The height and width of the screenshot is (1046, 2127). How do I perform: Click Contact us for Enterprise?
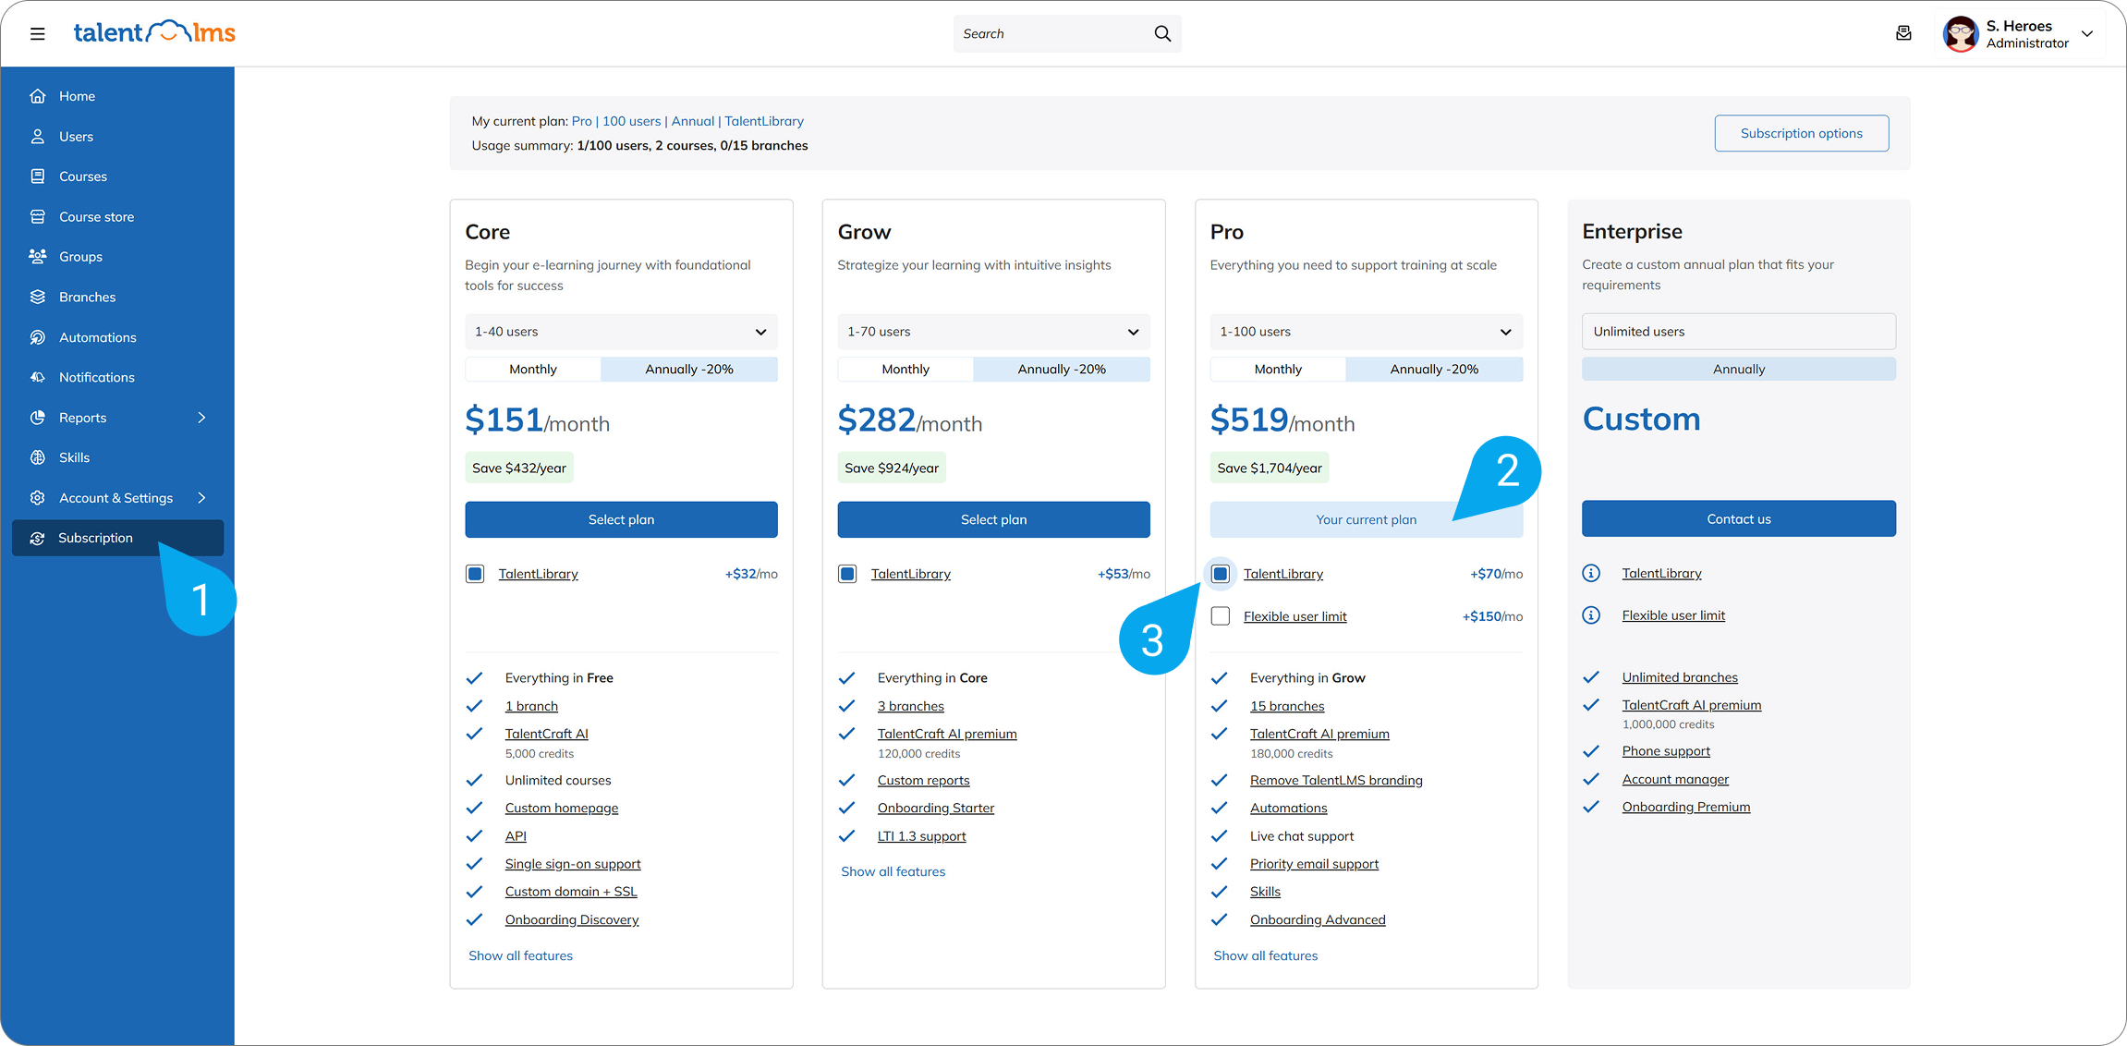point(1739,518)
